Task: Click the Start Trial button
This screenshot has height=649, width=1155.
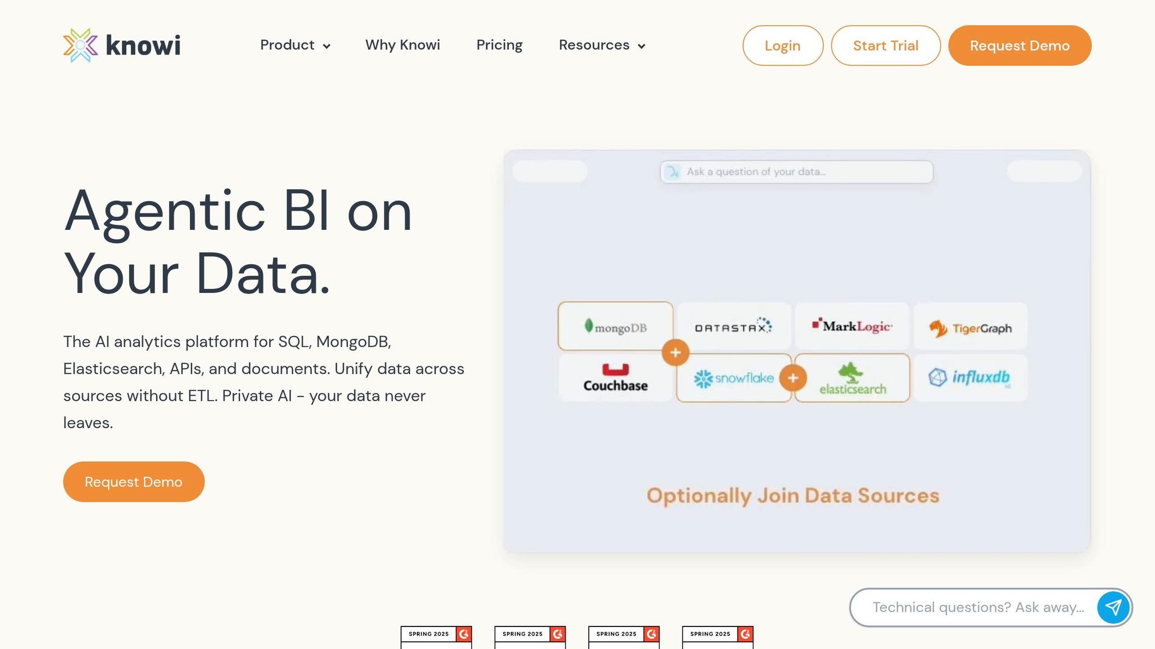Action: tap(885, 46)
